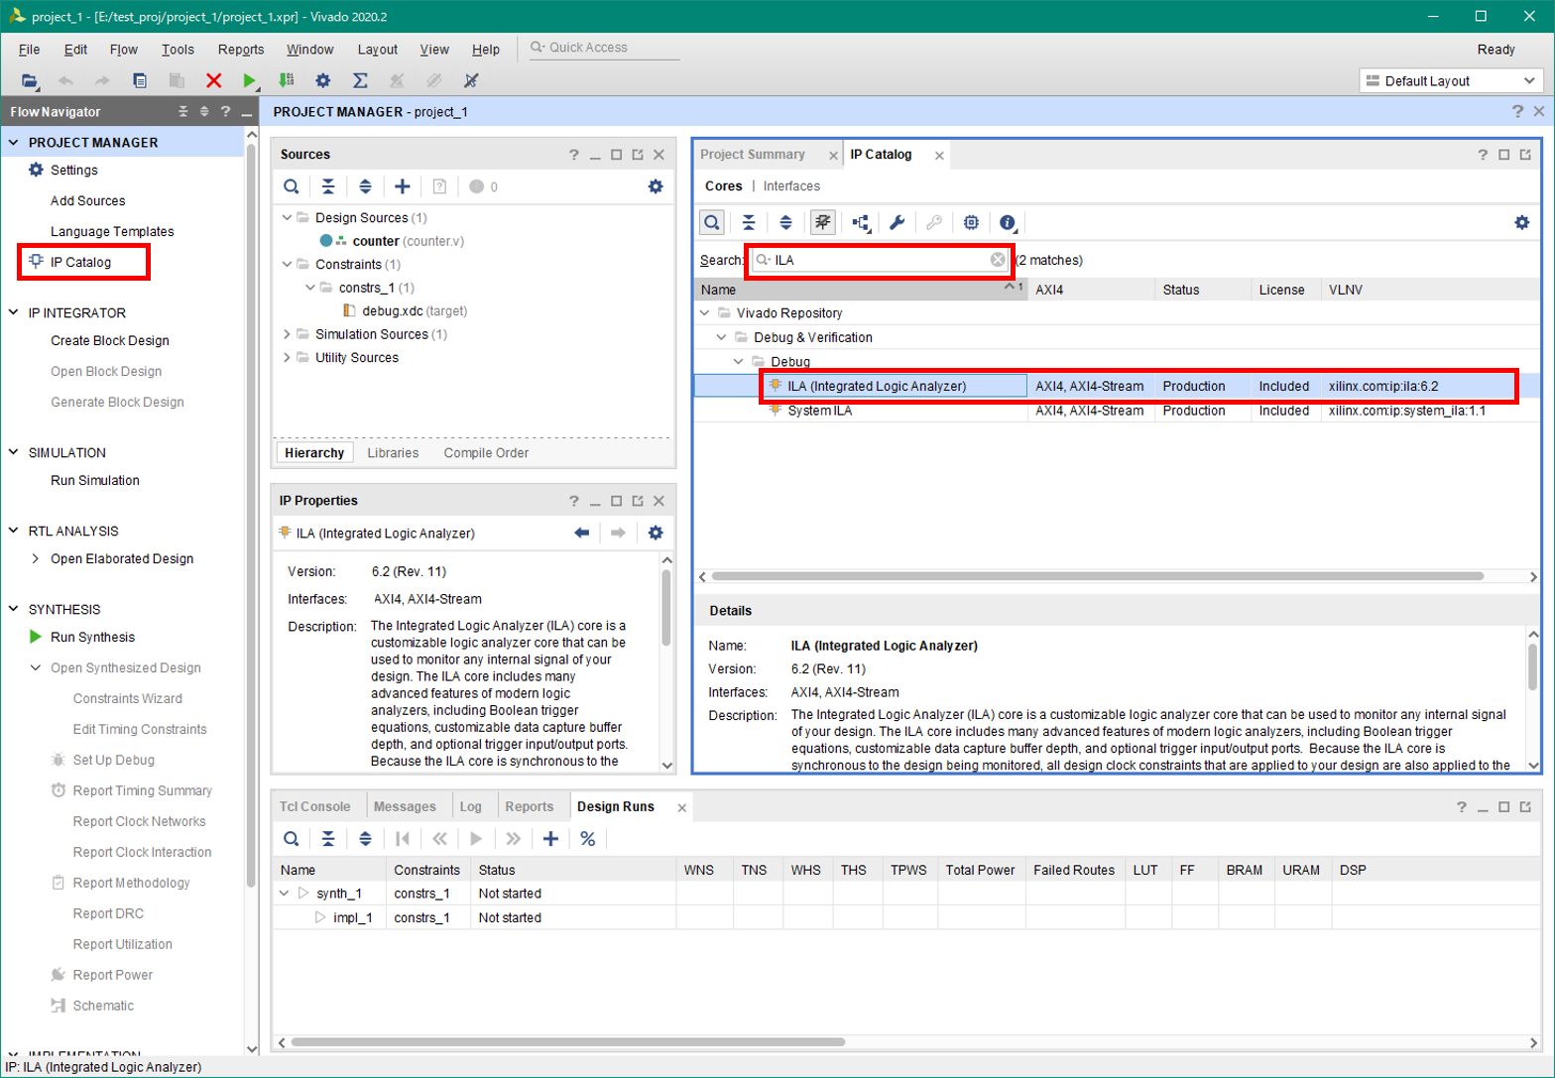Collapse SIMULATION section in Flow Navigator

[14, 453]
